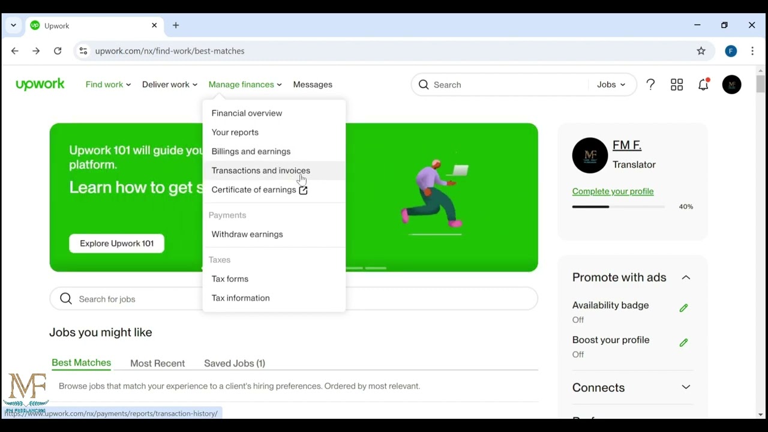Screen dimensions: 768x432
Task: Bookmark this page with the star
Action: click(x=701, y=51)
